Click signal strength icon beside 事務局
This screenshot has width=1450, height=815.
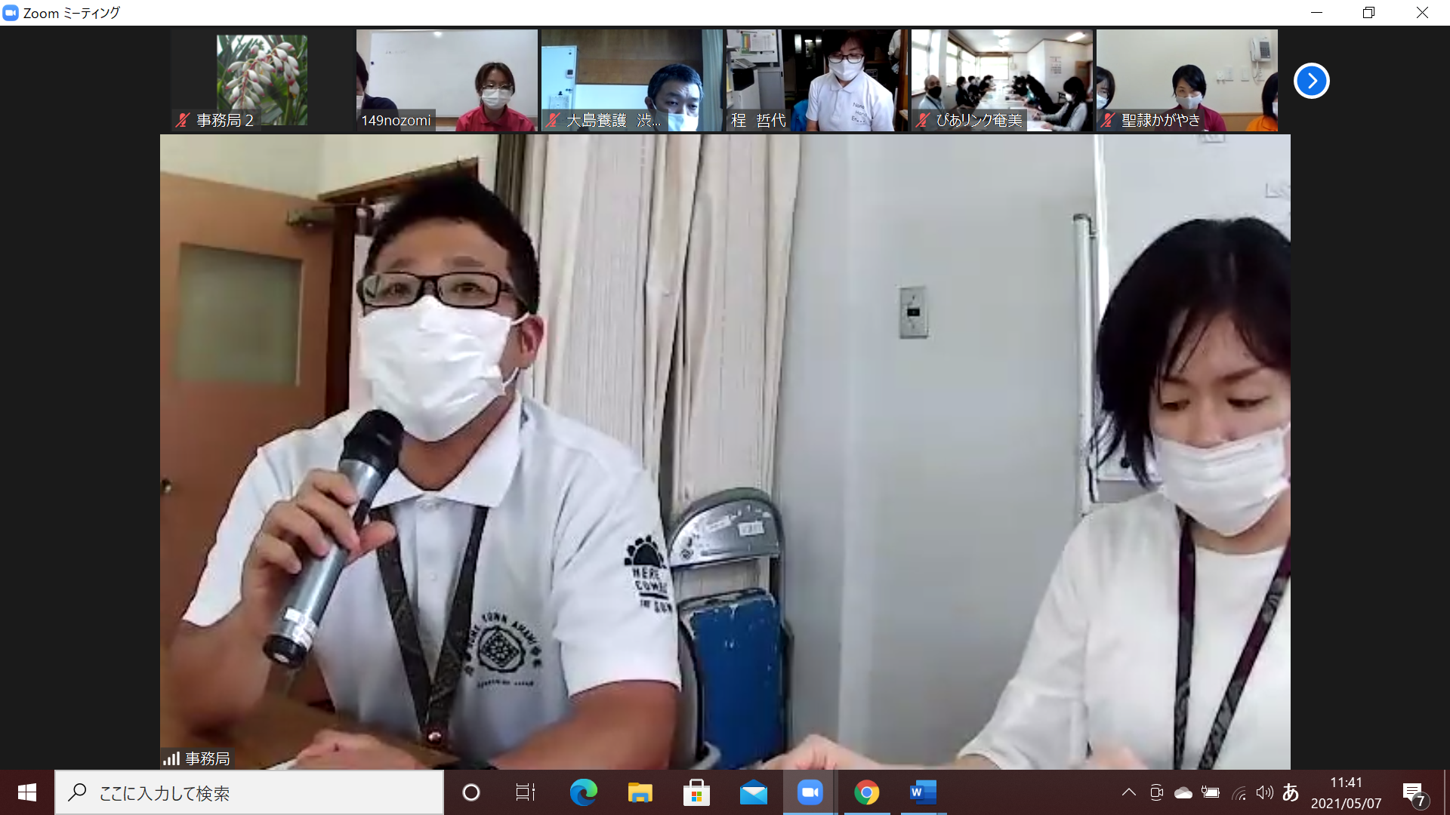(x=171, y=758)
